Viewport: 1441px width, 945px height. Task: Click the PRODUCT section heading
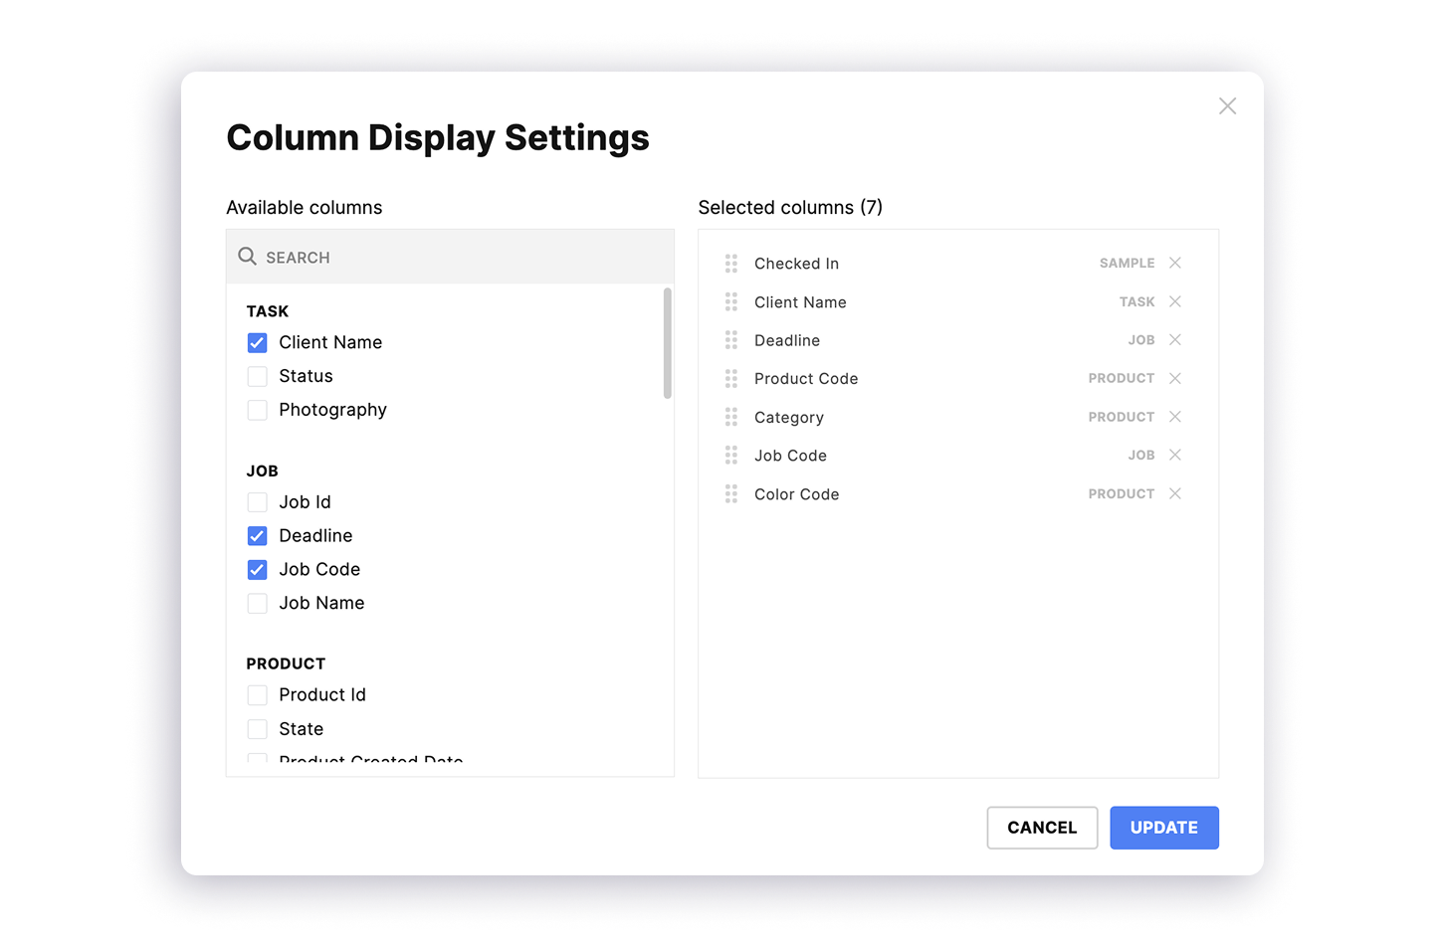(x=286, y=663)
